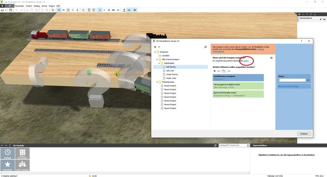
Task: Select the Fahrzeuggeschwindigkeit setzen action
Action: point(238,86)
